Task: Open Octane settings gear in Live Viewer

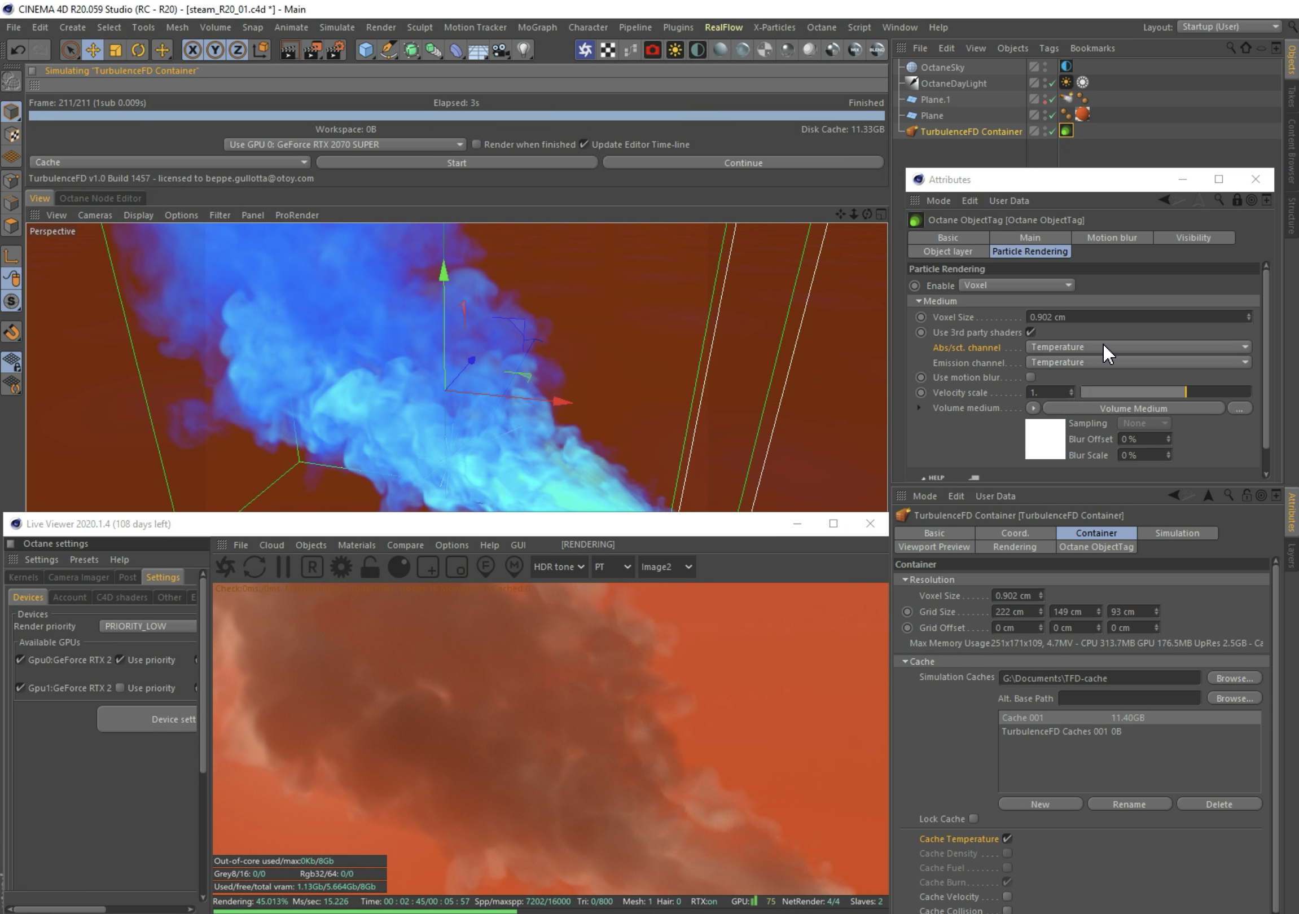Action: [x=341, y=566]
